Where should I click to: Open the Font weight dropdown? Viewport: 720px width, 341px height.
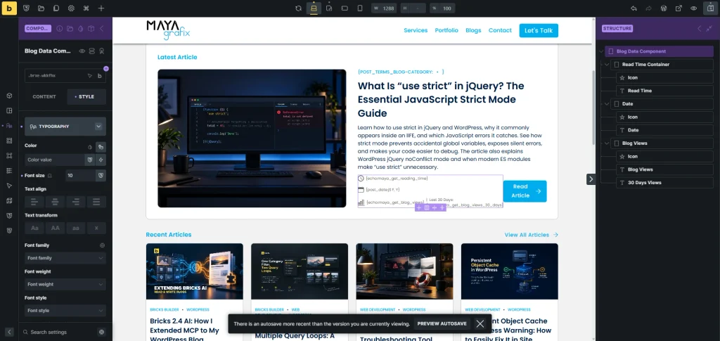point(65,285)
